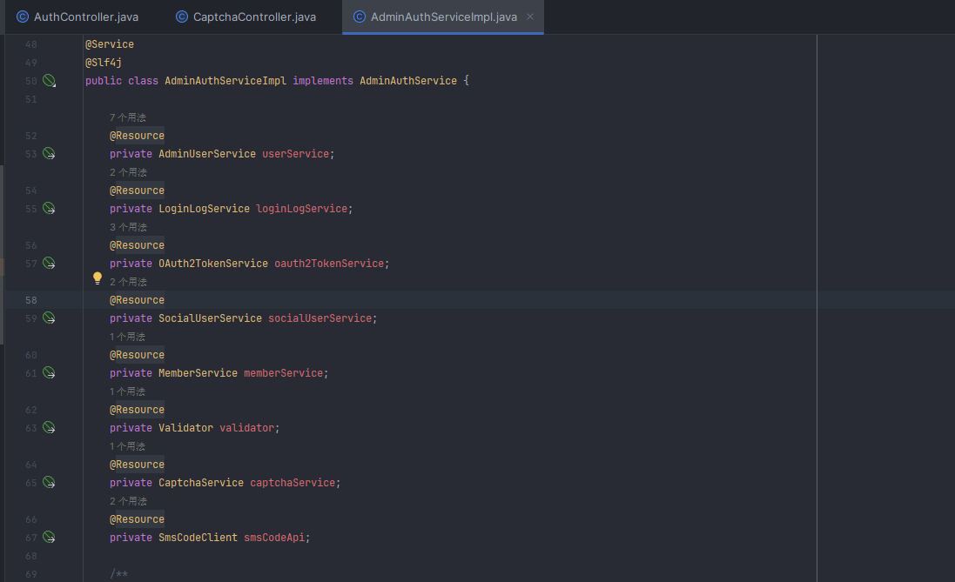Click the Spring bean gutter icon on line 50

click(x=50, y=80)
